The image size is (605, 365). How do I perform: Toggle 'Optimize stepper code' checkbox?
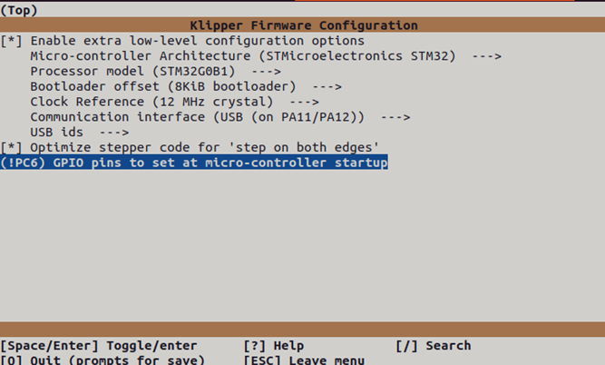[x=12, y=147]
